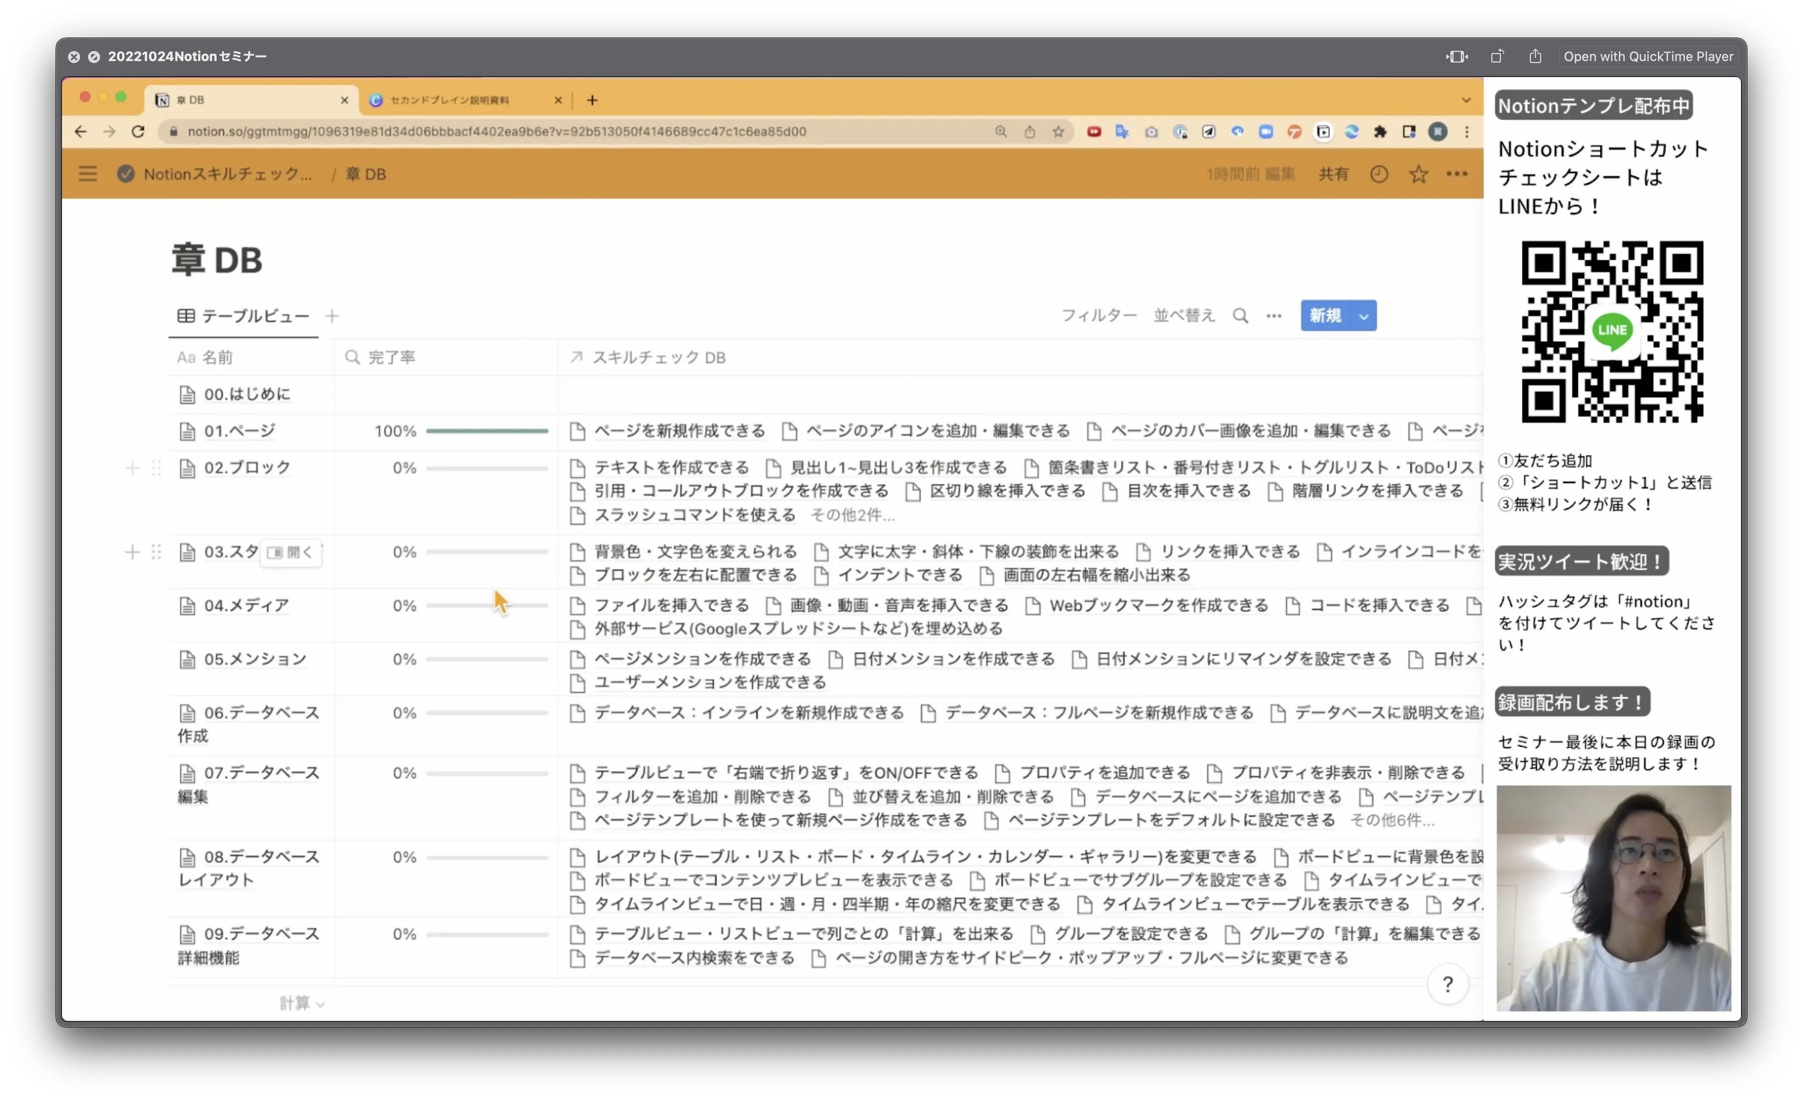The width and height of the screenshot is (1803, 1101).
Task: Expand その他6件 more relations
Action: click(x=1392, y=820)
